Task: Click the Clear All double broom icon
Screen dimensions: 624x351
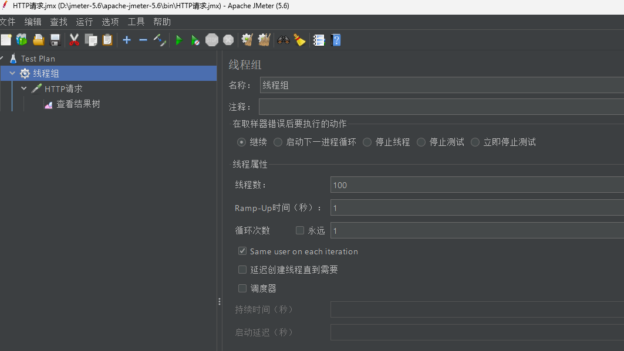Action: point(264,40)
